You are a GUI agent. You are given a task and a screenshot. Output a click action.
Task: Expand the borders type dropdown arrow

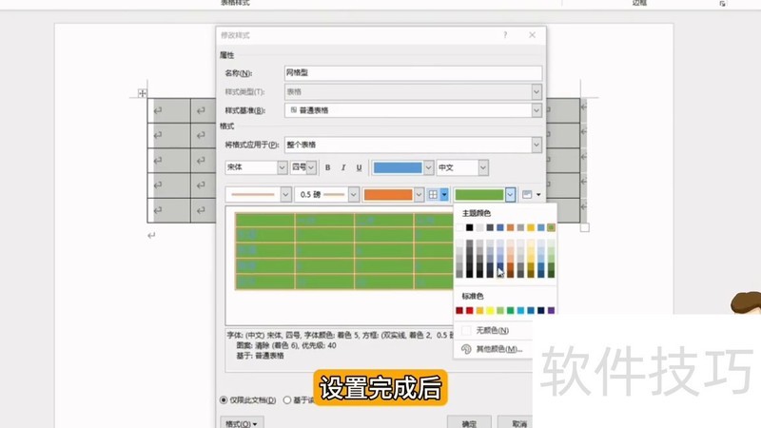click(x=444, y=195)
